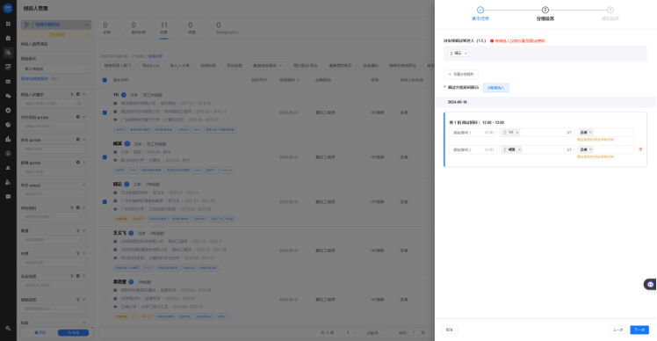Viewport: 657px width, 341px height.
Task: Open the dashboard grid icon in left sidebar
Action: point(8,24)
